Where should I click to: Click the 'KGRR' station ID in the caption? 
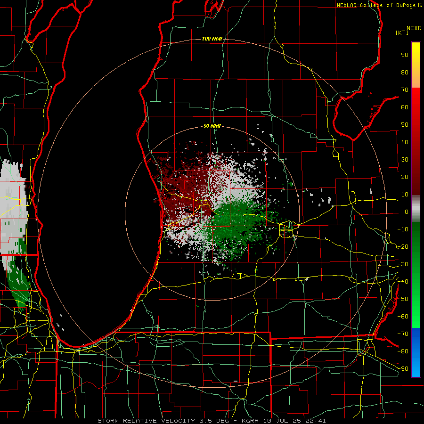coord(250,421)
